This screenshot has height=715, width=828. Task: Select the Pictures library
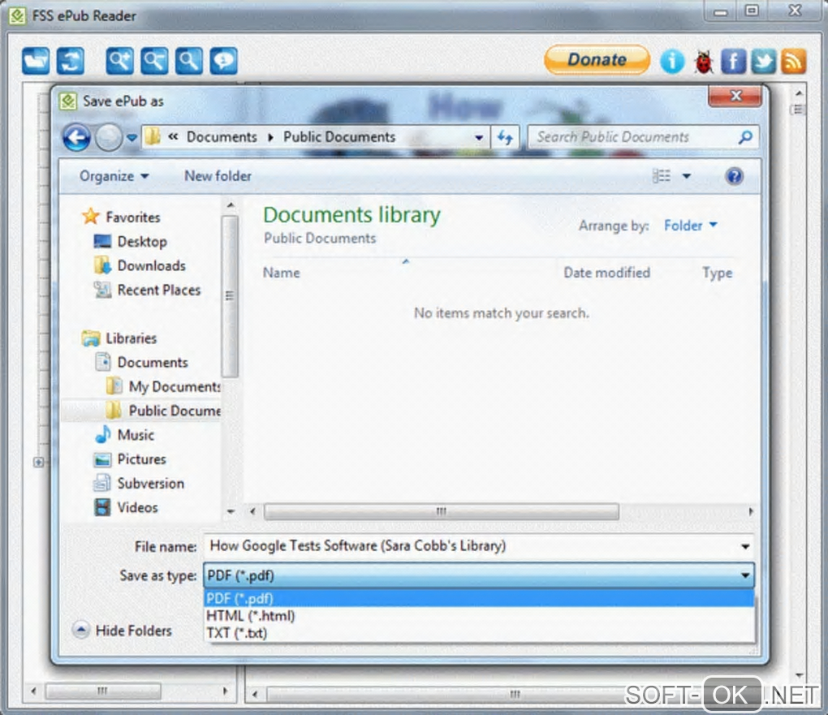tap(141, 459)
